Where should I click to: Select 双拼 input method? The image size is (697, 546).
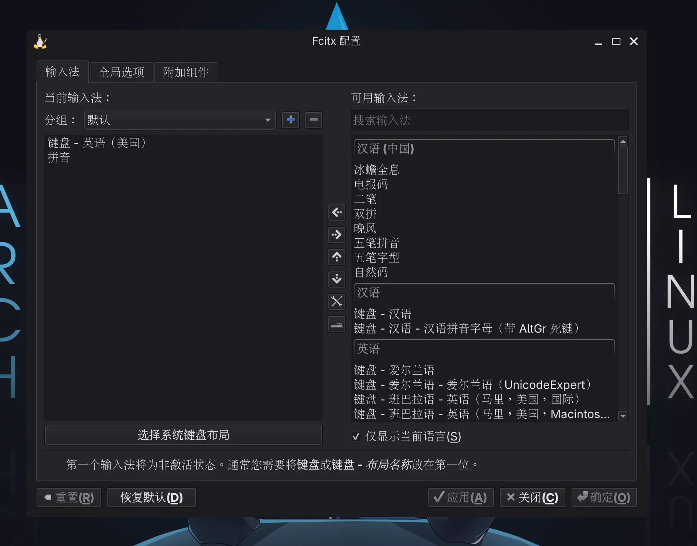tap(484, 214)
